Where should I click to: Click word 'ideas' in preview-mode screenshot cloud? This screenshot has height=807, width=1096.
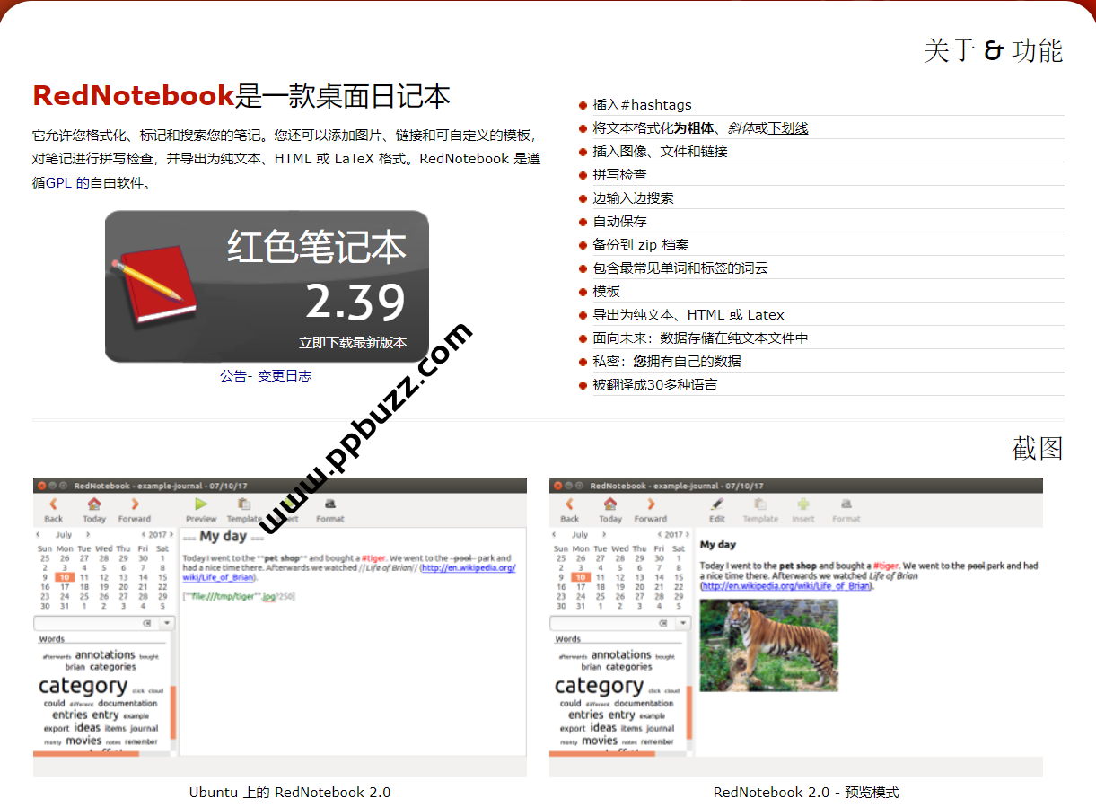point(603,728)
